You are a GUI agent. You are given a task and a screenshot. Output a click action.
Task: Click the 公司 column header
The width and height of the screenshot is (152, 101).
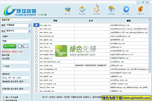coord(92,21)
